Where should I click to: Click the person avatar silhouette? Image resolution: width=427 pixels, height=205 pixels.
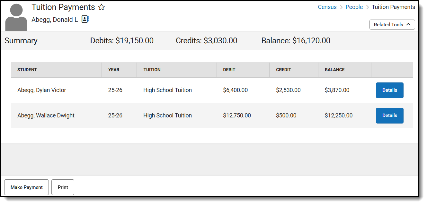[16, 18]
